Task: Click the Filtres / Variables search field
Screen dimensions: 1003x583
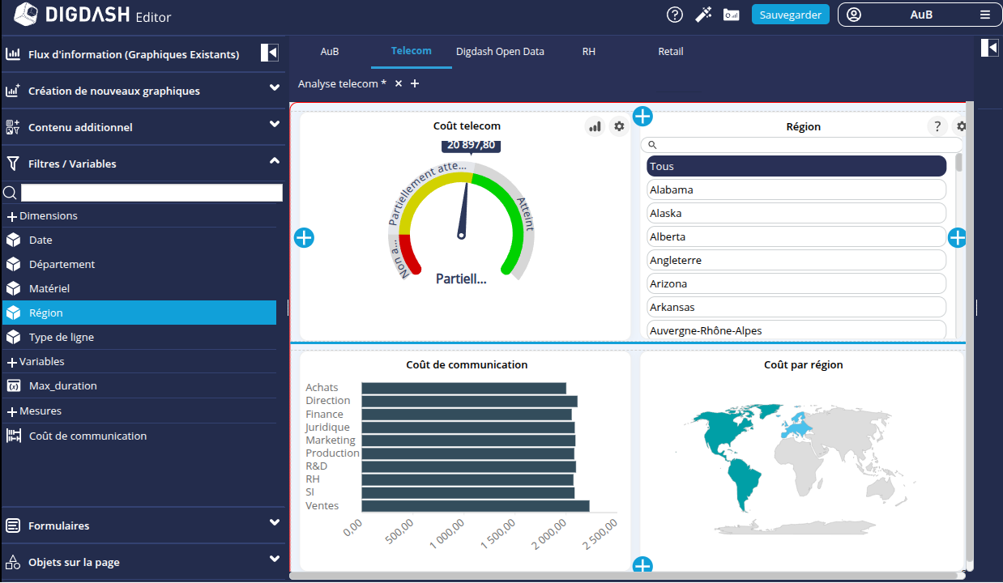Action: (152, 193)
